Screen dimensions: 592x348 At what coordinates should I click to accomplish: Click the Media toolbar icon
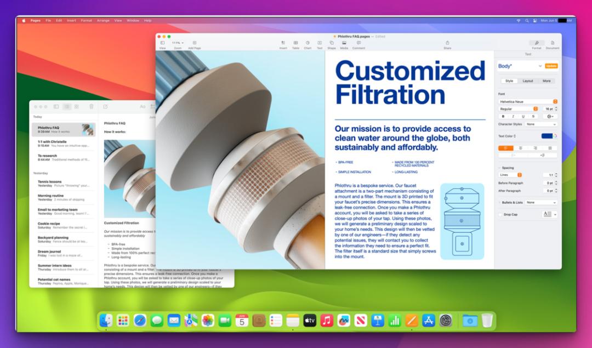344,43
